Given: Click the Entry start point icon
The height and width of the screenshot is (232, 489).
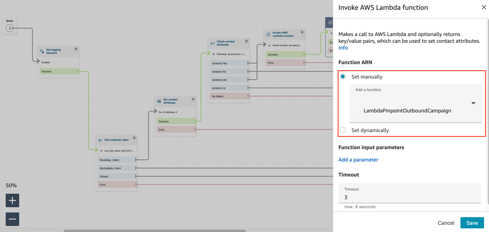Looking at the screenshot, I should tap(10, 28).
